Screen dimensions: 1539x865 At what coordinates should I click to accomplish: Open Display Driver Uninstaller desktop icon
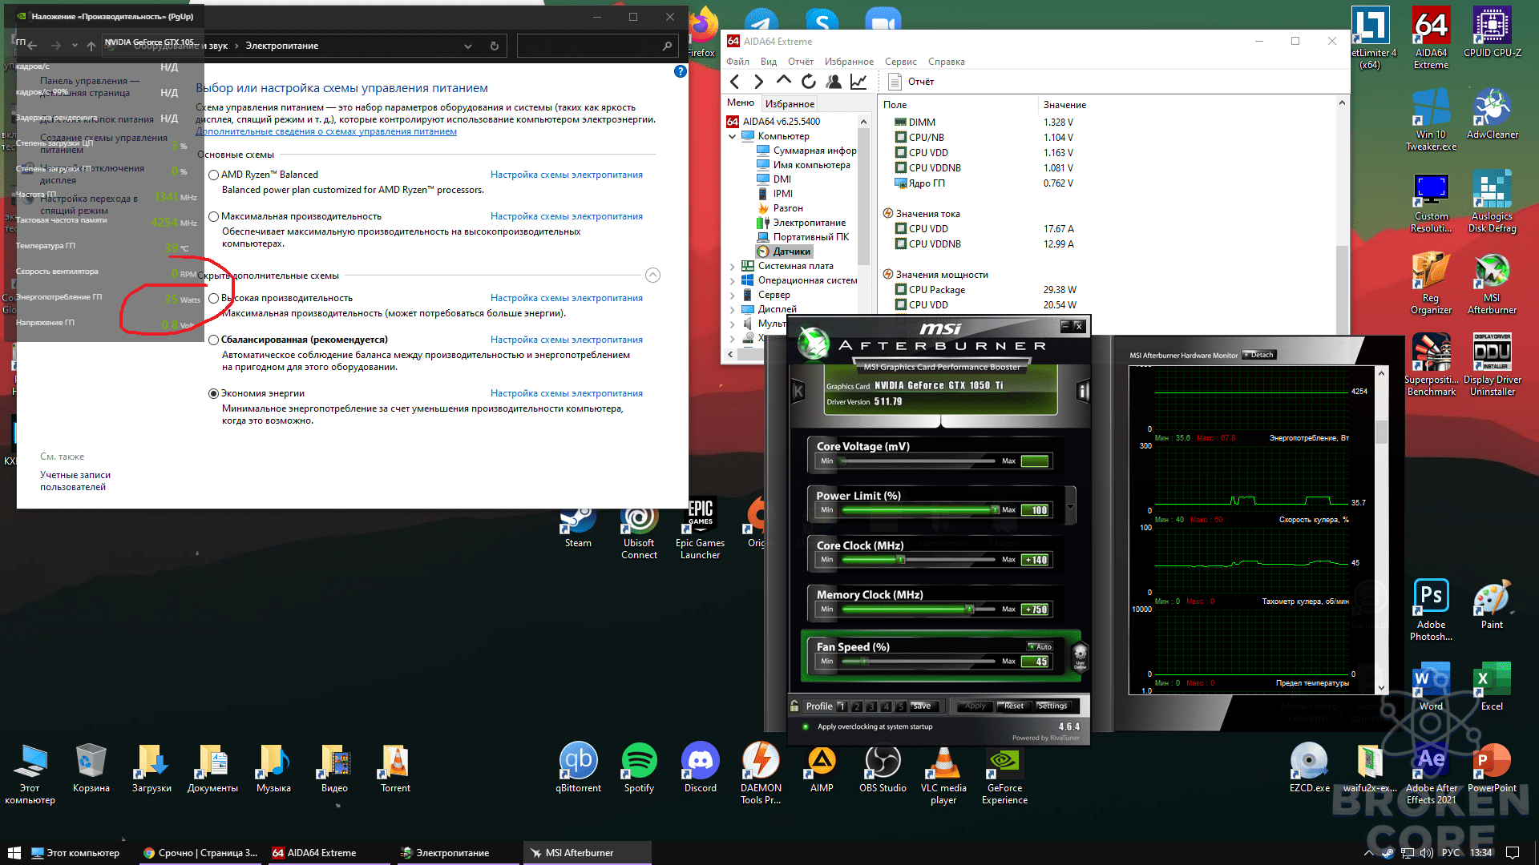coord(1492,365)
